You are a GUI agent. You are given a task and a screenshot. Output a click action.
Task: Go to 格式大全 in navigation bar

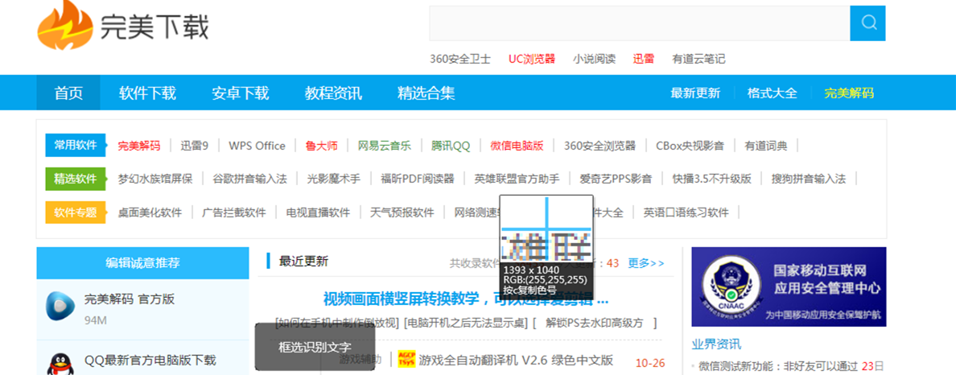[773, 93]
